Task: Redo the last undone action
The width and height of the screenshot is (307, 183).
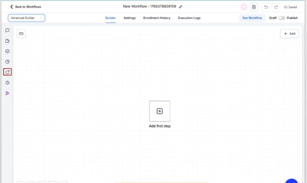Action: tap(276, 7)
